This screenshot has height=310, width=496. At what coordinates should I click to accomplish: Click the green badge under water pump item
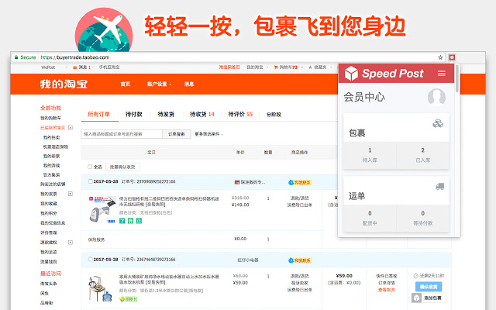click(x=128, y=298)
